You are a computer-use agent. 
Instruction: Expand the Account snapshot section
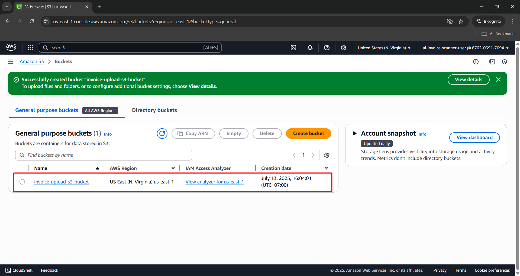(x=355, y=133)
